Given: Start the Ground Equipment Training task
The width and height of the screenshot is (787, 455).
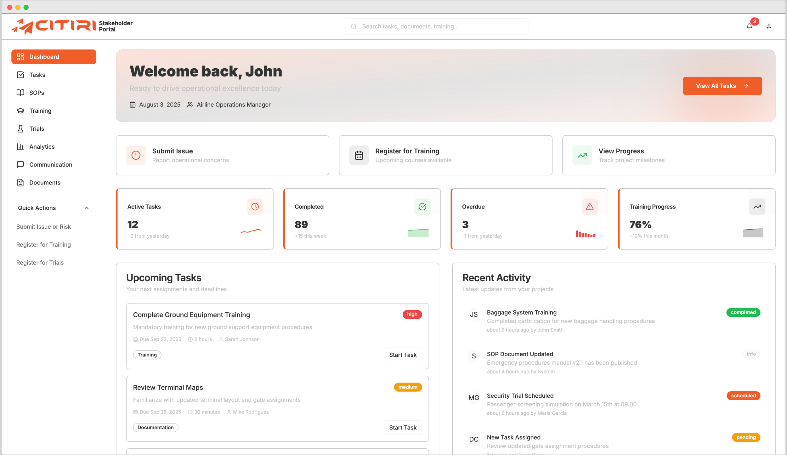Looking at the screenshot, I should [x=403, y=355].
